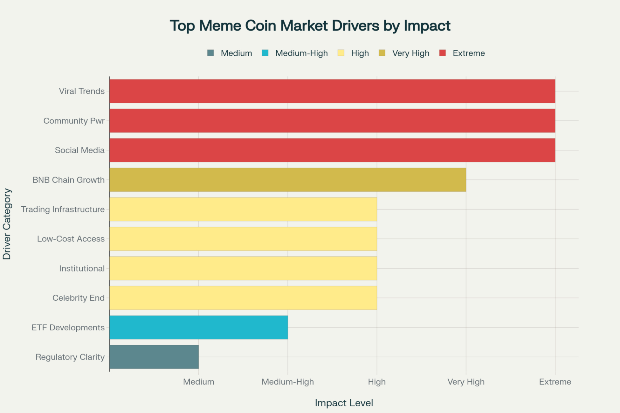Viewport: 620px width, 413px height.
Task: Select the Community Pwr bar
Action: [332, 121]
